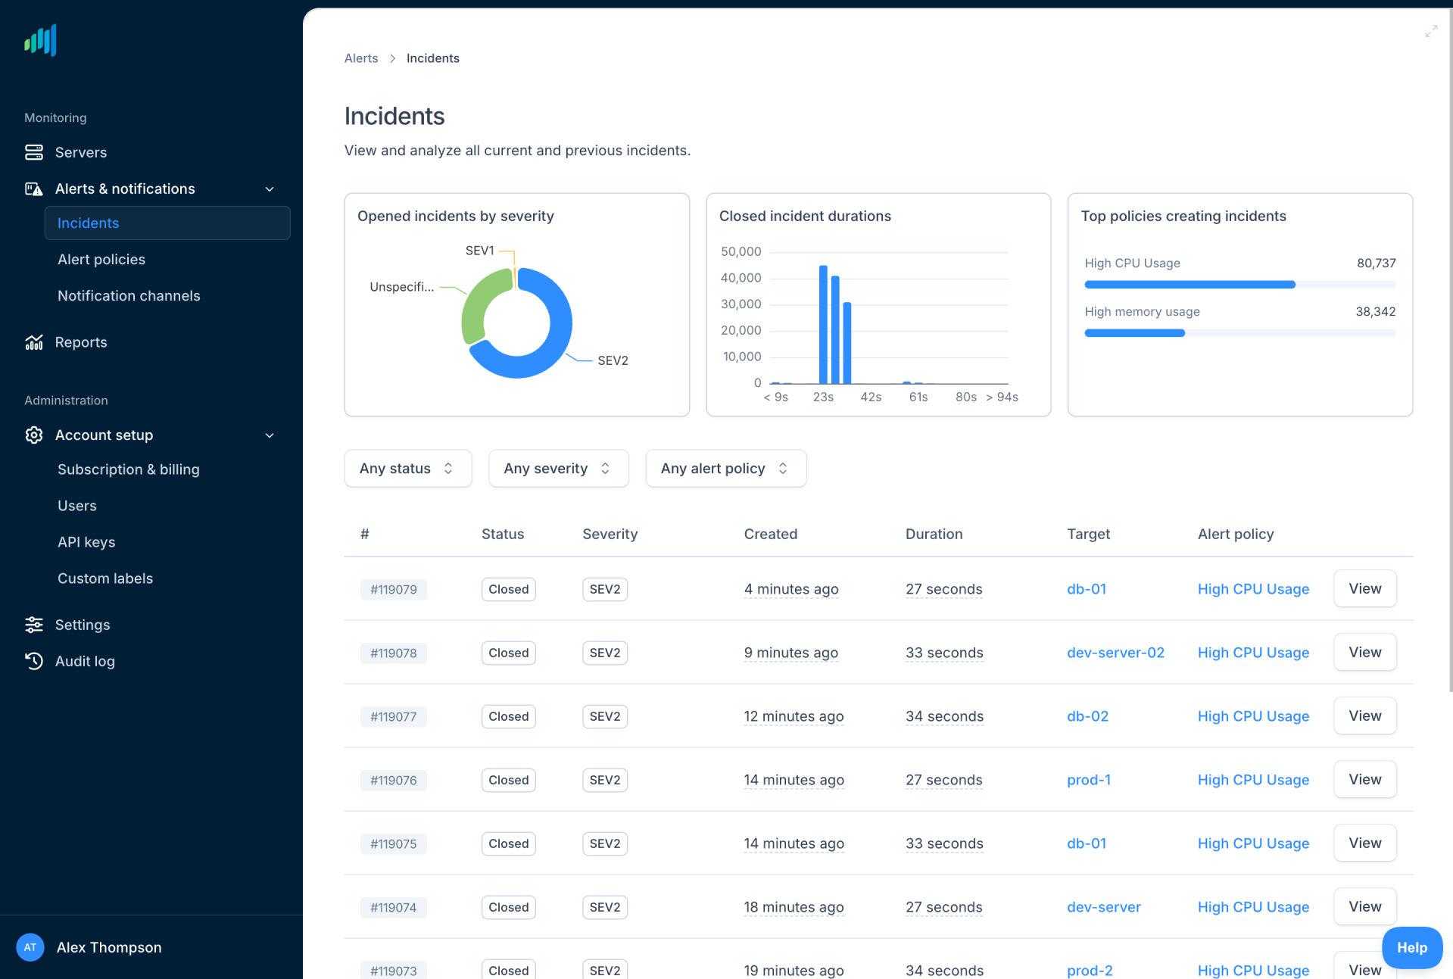Open Audit log via its history icon
Image resolution: width=1453 pixels, height=979 pixels.
[x=33, y=661]
